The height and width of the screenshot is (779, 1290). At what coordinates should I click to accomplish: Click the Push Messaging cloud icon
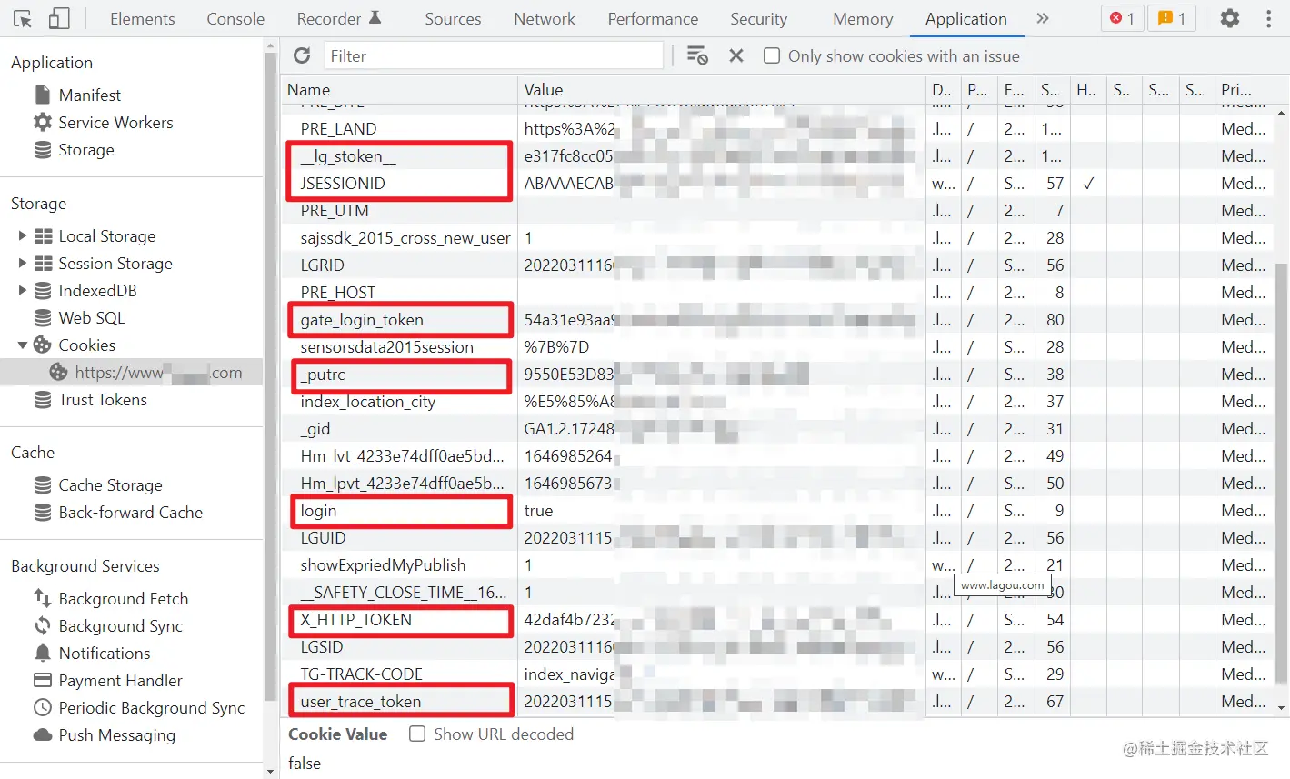(x=43, y=734)
